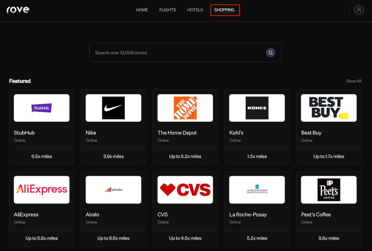Select the Shopping tab
Viewport: 372px width, 251px height.
pyautogui.click(x=224, y=10)
